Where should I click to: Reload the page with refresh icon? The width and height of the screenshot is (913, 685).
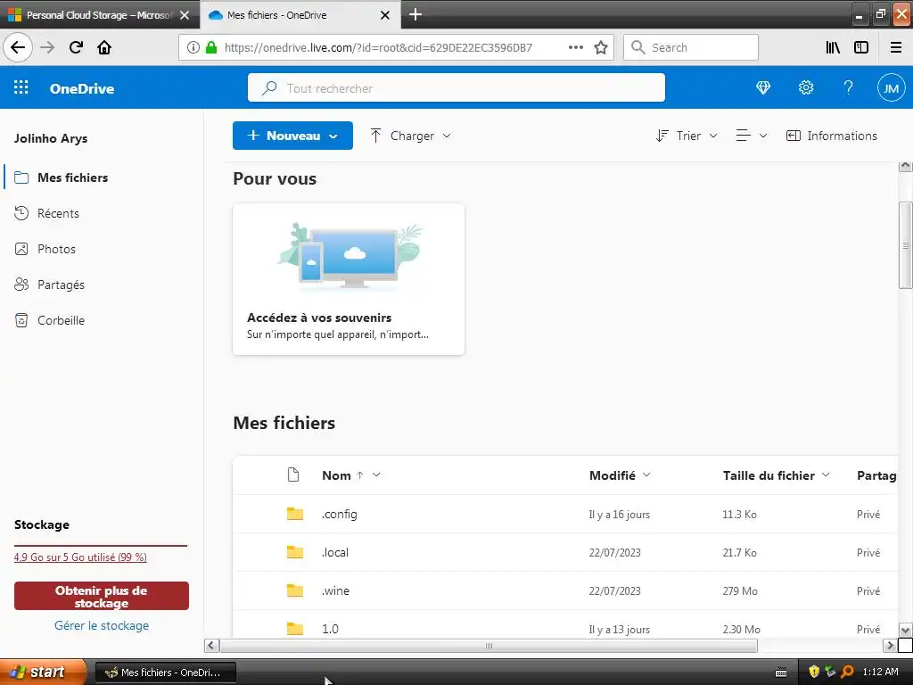pyautogui.click(x=77, y=47)
